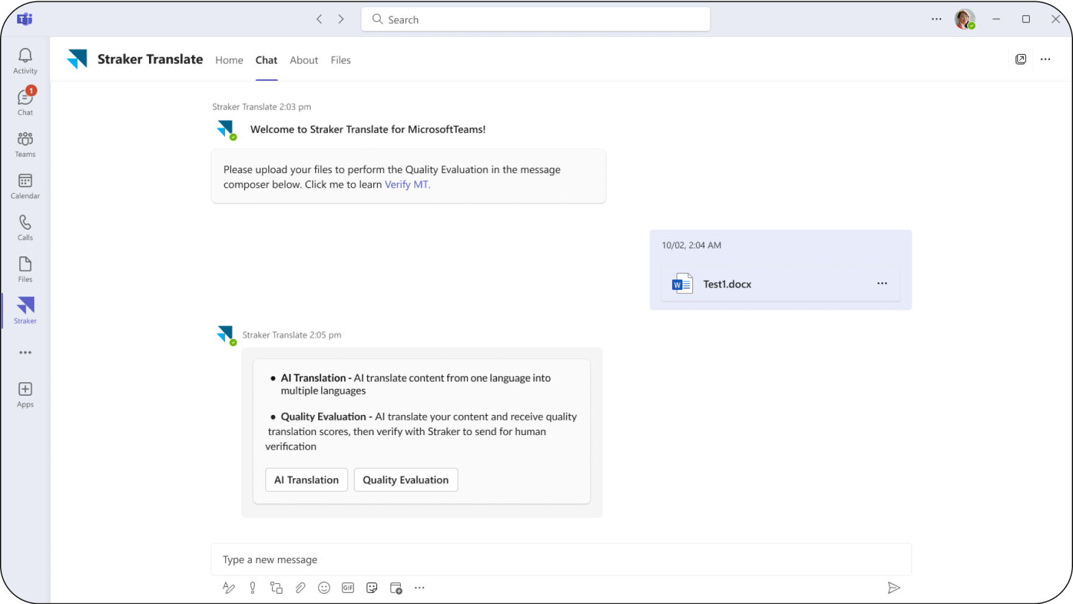Set delivery options with the exclamation icon

[x=252, y=588]
